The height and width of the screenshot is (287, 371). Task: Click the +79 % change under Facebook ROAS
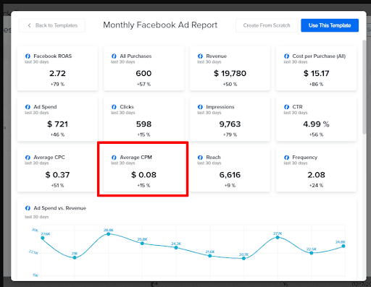tap(57, 84)
